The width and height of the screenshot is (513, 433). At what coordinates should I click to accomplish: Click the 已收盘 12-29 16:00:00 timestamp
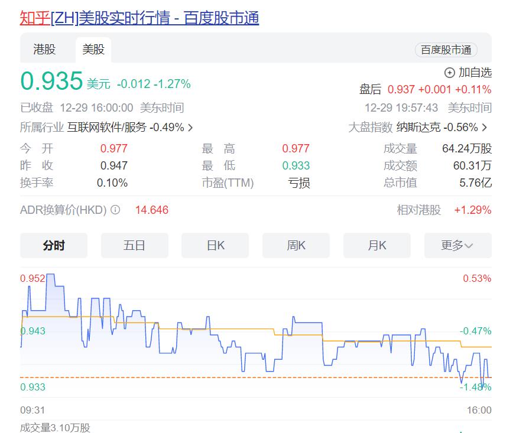coord(77,108)
